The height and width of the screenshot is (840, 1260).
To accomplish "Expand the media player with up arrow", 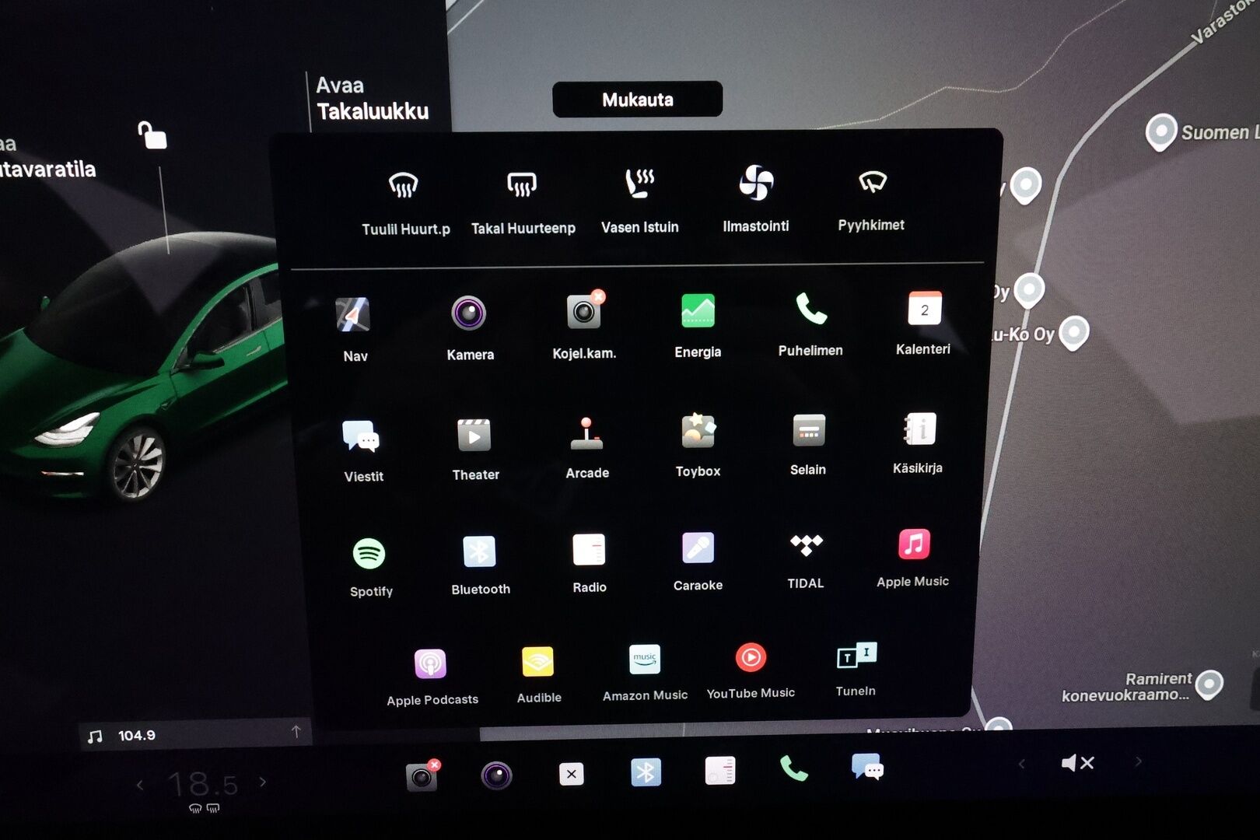I will 296,732.
